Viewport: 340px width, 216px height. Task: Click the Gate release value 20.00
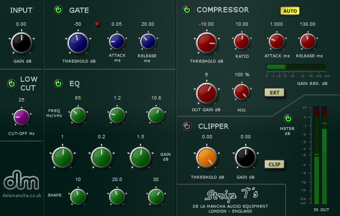coord(148,24)
